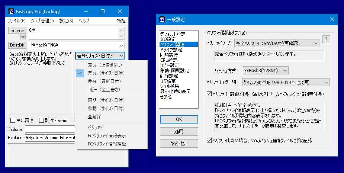The image size is (344, 173).
Task: Click 特権 in the menu bar
Action: (121, 20)
